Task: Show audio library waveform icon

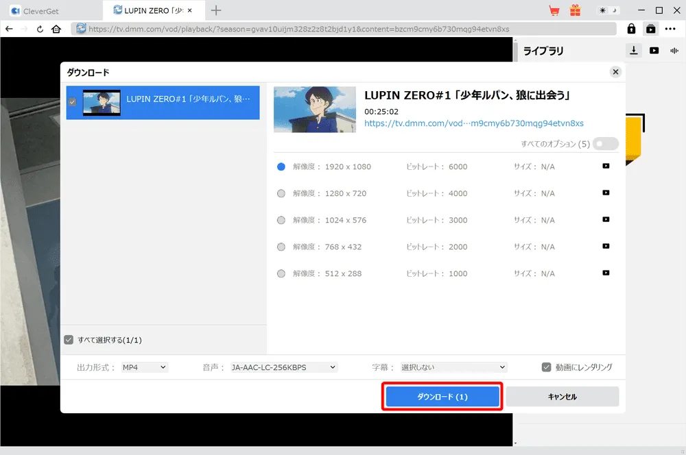Action: pyautogui.click(x=674, y=51)
